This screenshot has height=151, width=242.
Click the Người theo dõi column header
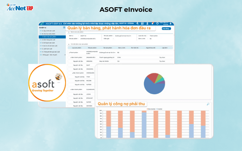pos(151,48)
